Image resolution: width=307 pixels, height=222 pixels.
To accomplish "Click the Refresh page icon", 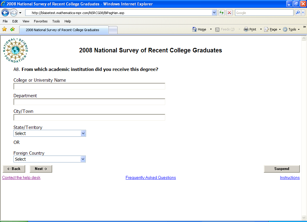I will pyautogui.click(x=222, y=13).
